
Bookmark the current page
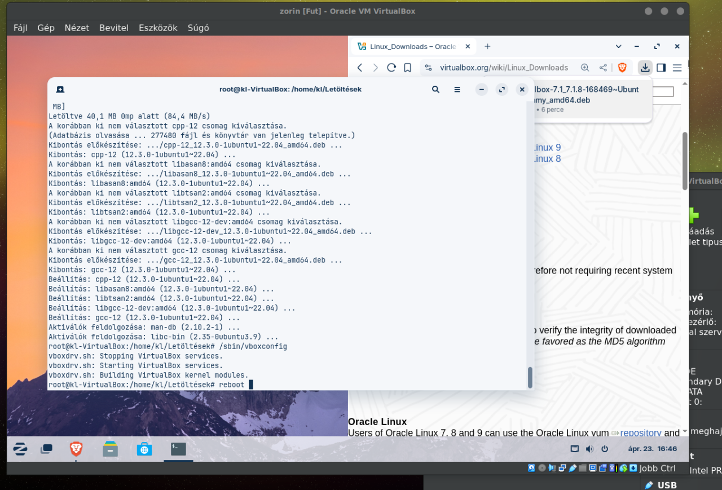(x=407, y=68)
